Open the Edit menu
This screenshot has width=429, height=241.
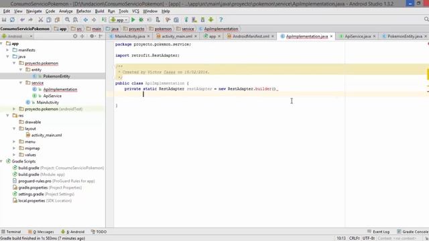click(x=7, y=11)
